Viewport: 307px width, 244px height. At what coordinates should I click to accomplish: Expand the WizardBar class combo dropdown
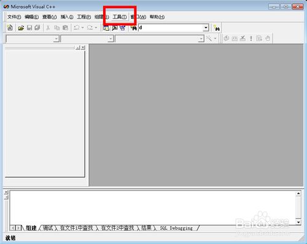56,39
